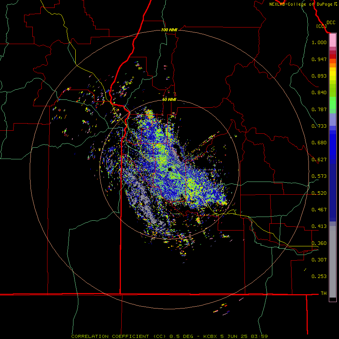Click the 0.307 scale value
The image size is (339, 339).
319,260
